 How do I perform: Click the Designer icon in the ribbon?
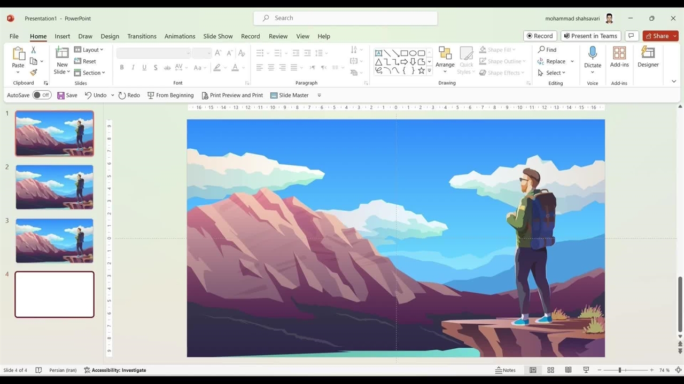coord(648,53)
